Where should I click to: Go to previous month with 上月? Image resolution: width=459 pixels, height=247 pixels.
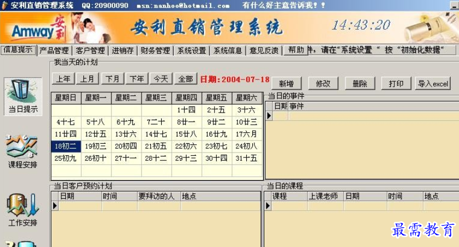(x=87, y=79)
